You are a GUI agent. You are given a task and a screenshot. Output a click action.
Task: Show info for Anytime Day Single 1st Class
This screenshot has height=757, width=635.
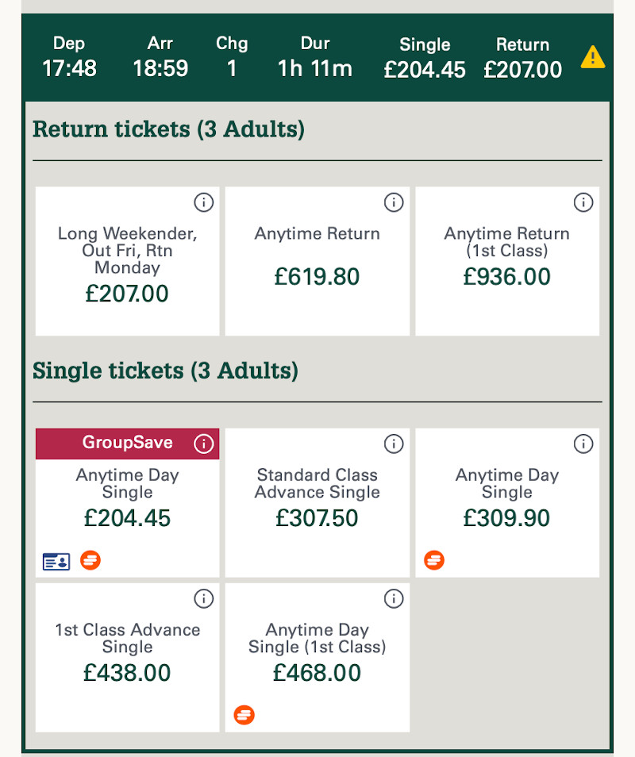pyautogui.click(x=394, y=599)
